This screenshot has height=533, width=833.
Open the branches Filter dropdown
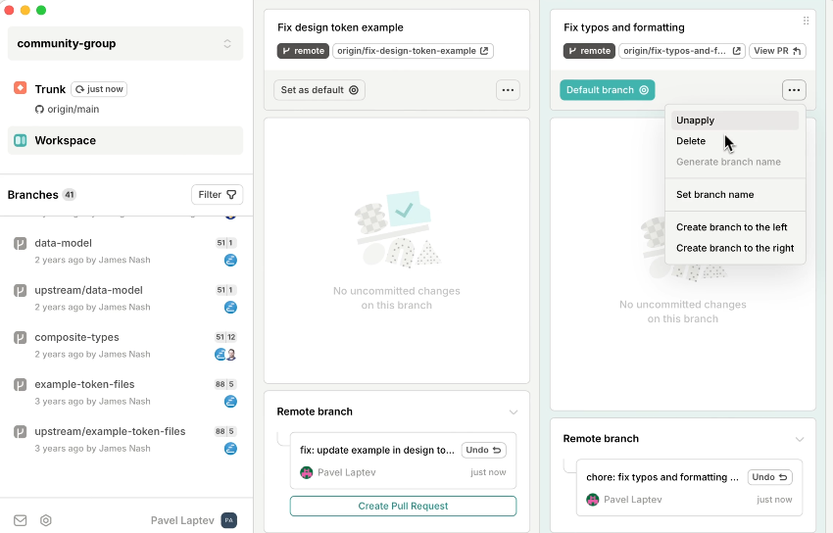click(217, 194)
